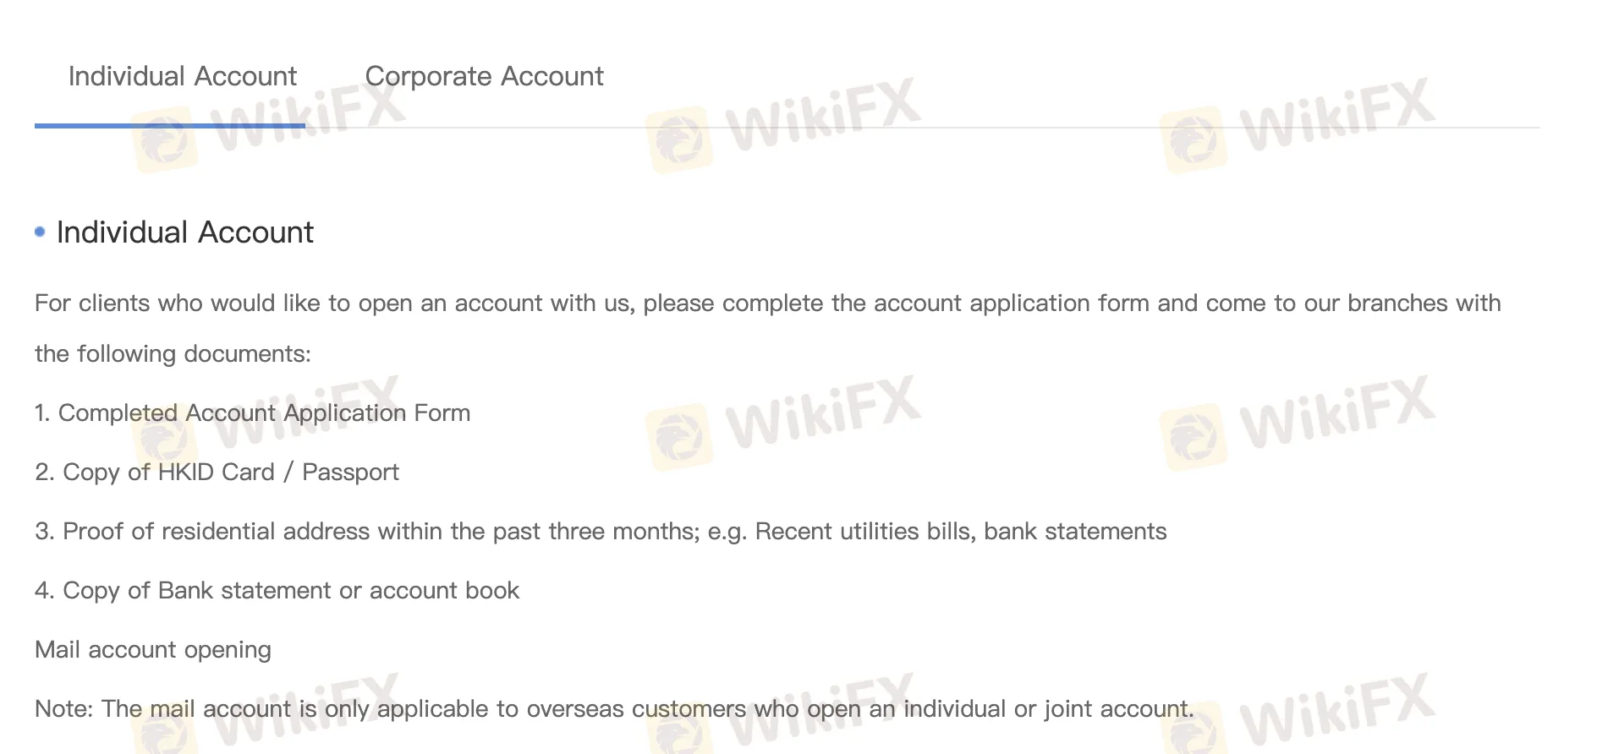Viewport: 1597px width, 754px height.
Task: Click the Mail account opening text
Action: [x=152, y=649]
